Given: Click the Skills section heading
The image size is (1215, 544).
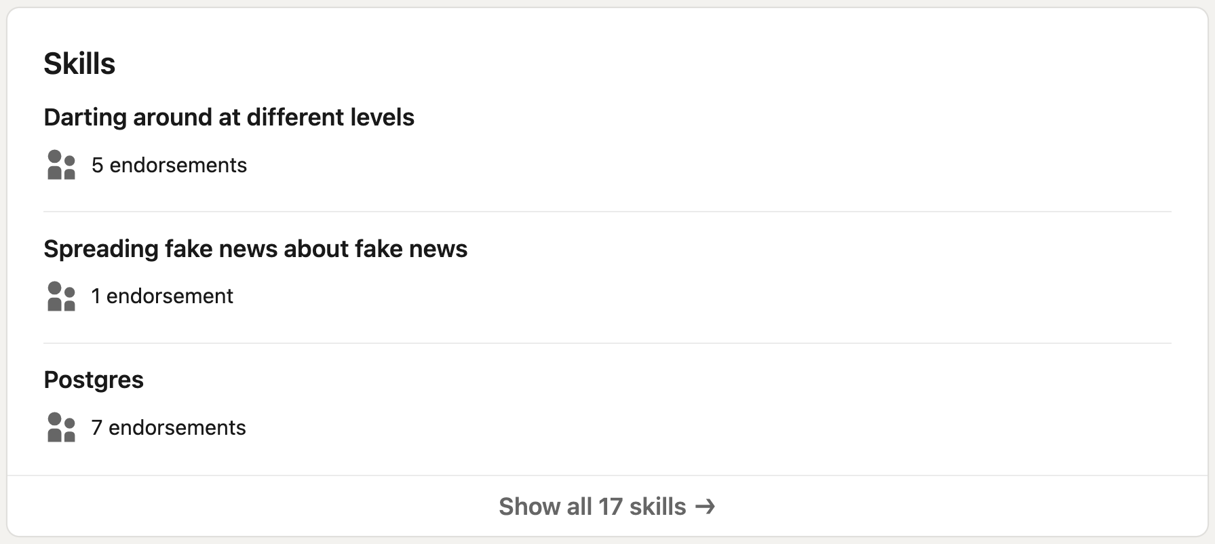Looking at the screenshot, I should point(79,64).
